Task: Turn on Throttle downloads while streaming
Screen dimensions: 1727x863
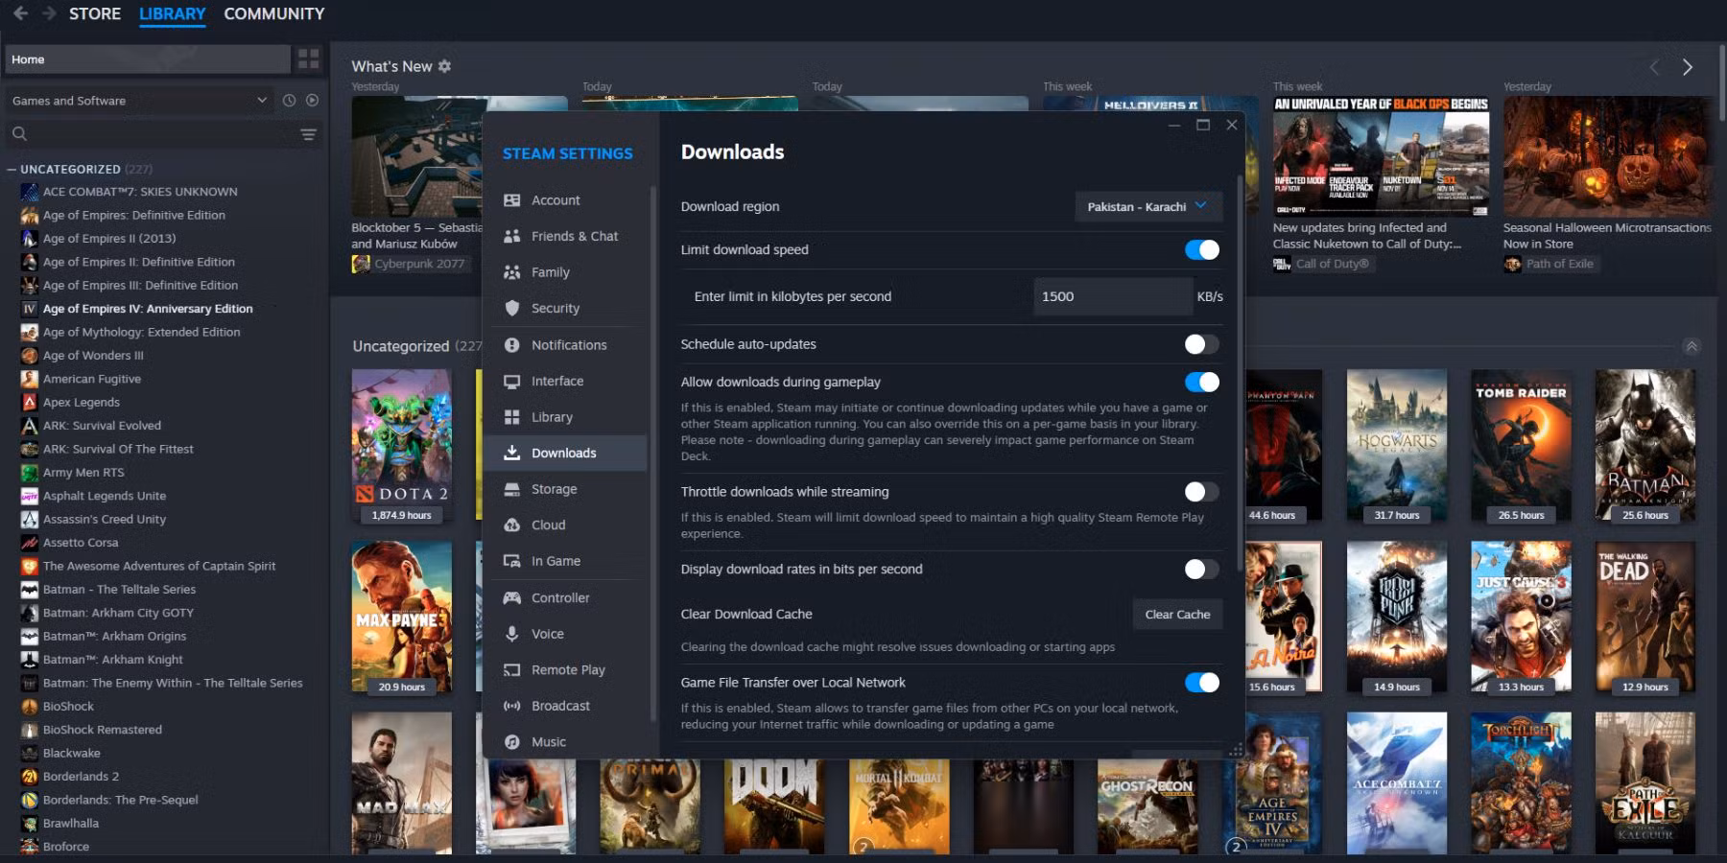Action: pos(1201,492)
